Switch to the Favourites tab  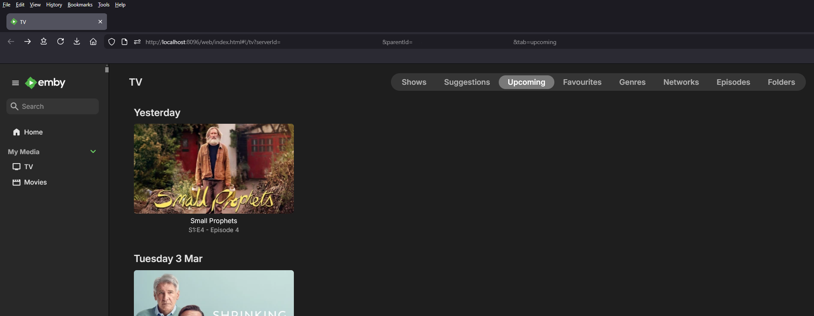click(582, 82)
